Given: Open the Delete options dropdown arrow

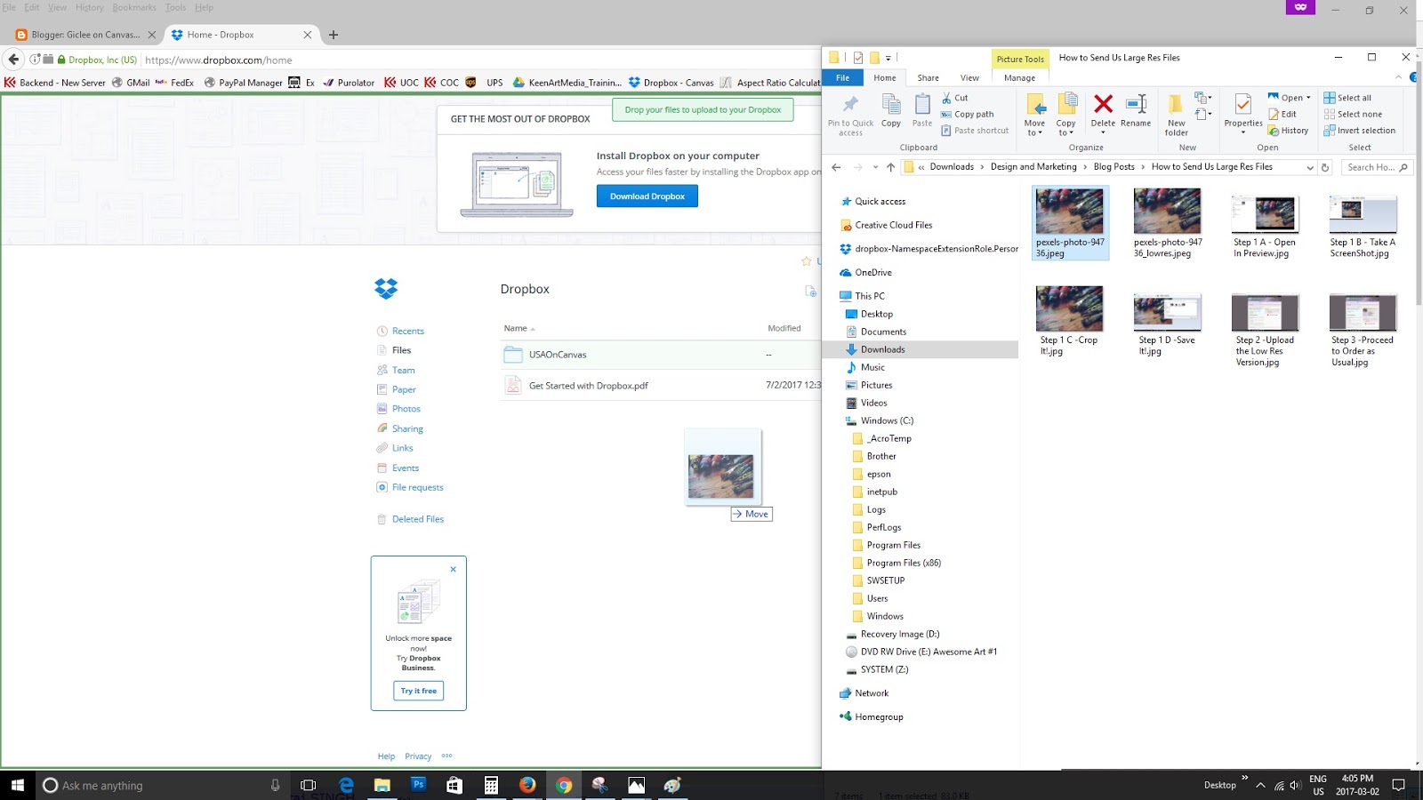Looking at the screenshot, I should [x=1103, y=133].
